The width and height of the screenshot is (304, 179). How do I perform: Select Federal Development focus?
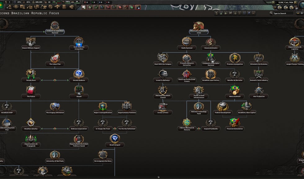[x=223, y=108]
